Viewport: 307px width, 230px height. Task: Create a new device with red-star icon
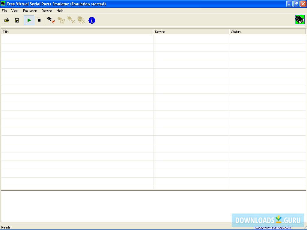tap(51, 20)
